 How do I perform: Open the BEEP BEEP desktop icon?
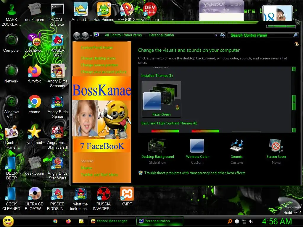coord(12,168)
